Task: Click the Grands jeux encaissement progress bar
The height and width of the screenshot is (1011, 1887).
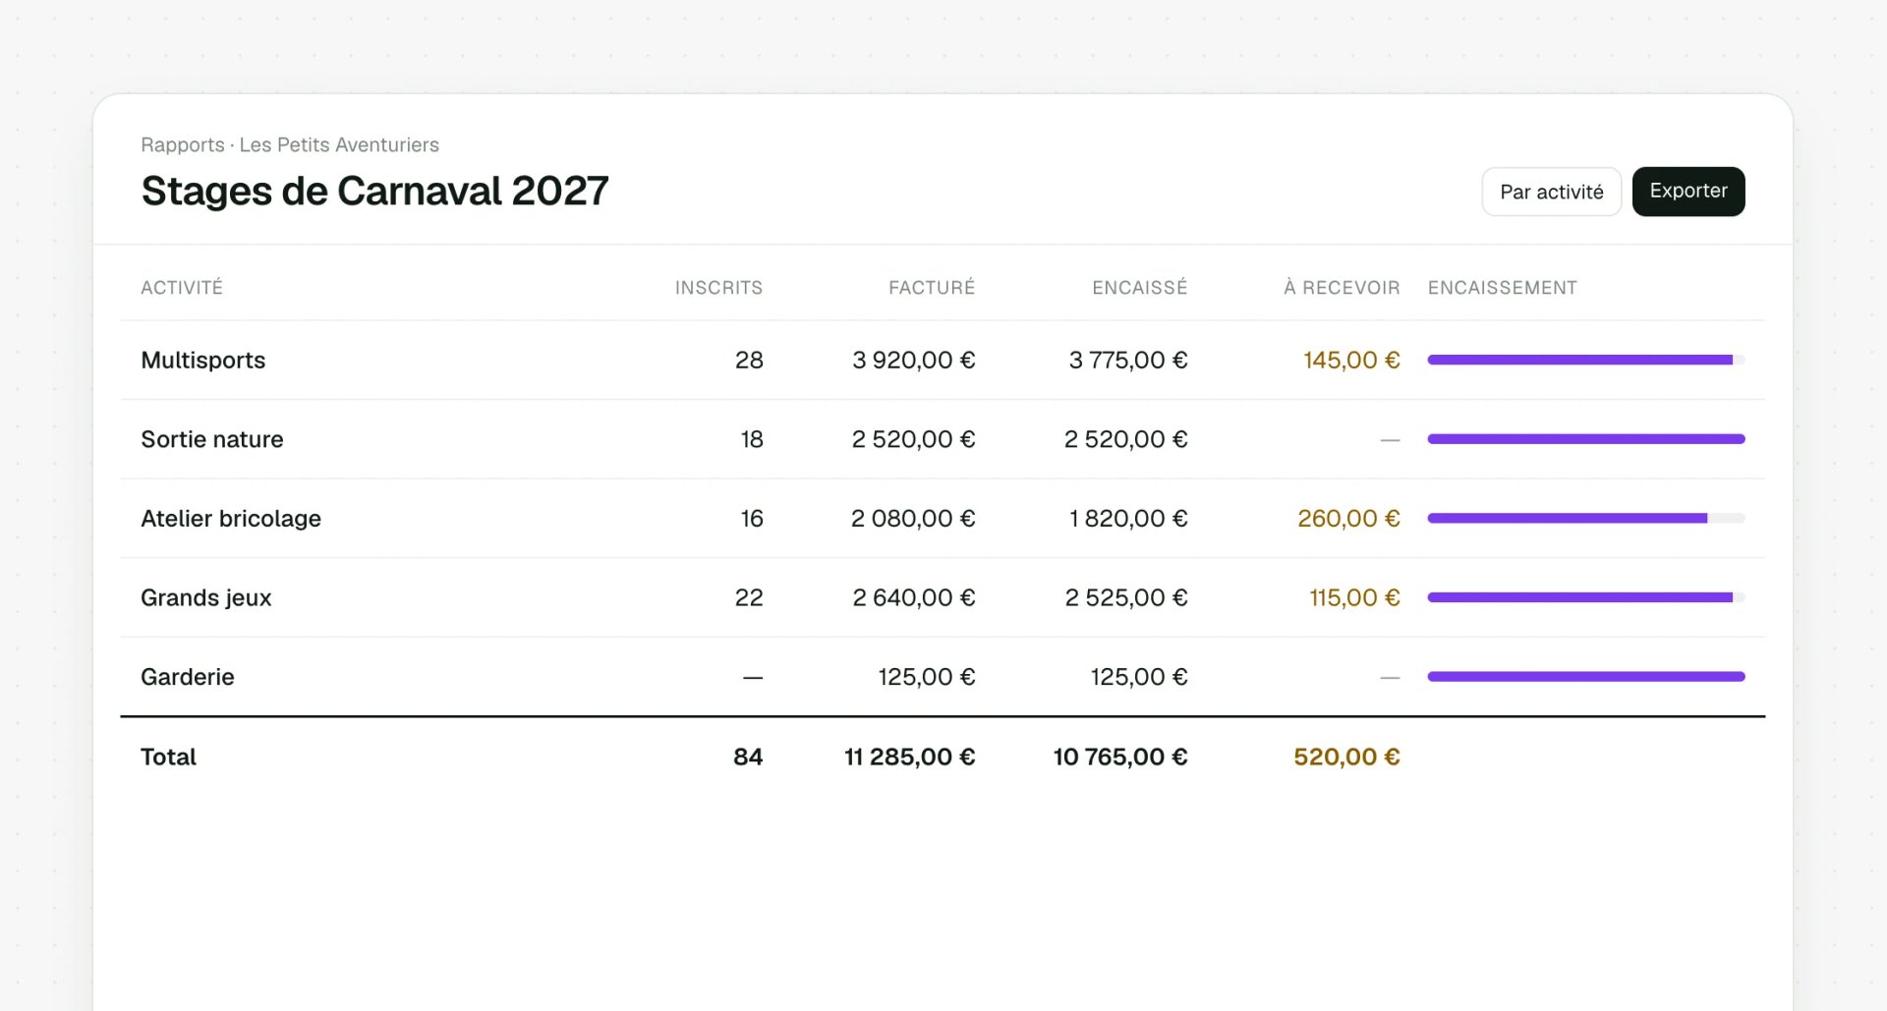Action: 1586,597
